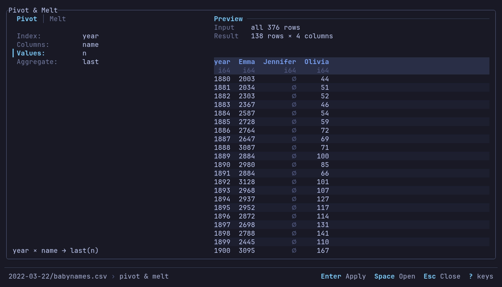502x287 pixels.
Task: Click Emma value 3087 in row 1888
Action: (x=247, y=148)
